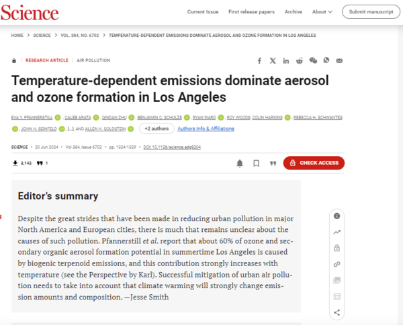Toggle the alert bell for this article
Viewport: 403px width, 325px height.
(240, 163)
